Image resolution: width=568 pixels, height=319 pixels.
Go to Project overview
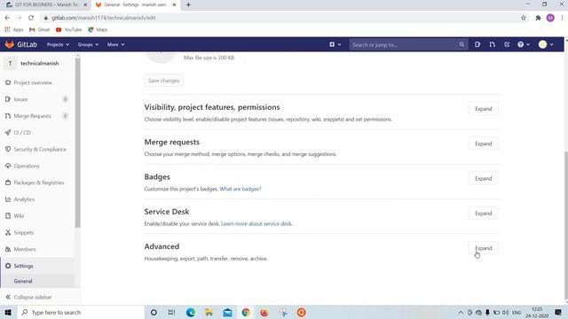click(x=33, y=82)
